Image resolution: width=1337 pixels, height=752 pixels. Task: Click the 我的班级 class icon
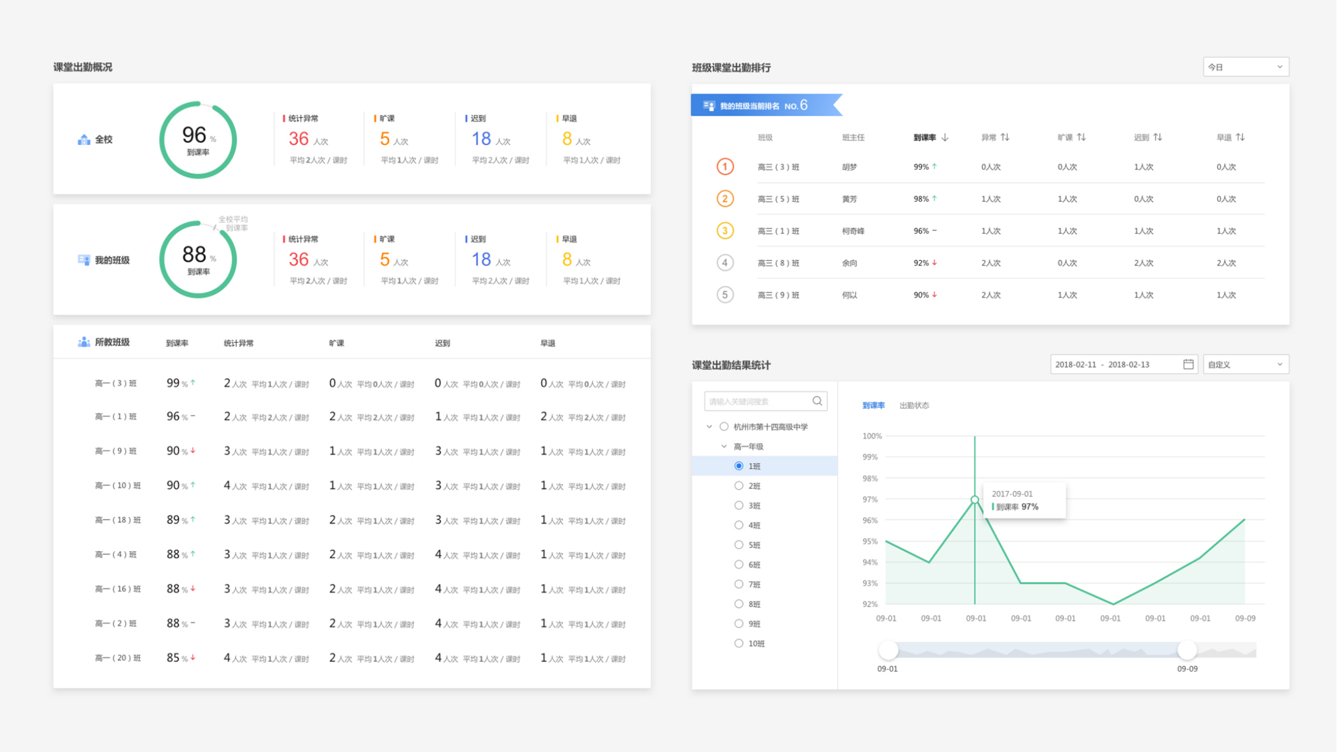tap(84, 260)
